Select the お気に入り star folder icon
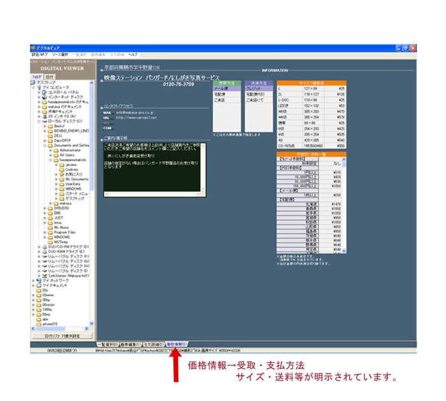This screenshot has width=446, height=401. coord(62,174)
